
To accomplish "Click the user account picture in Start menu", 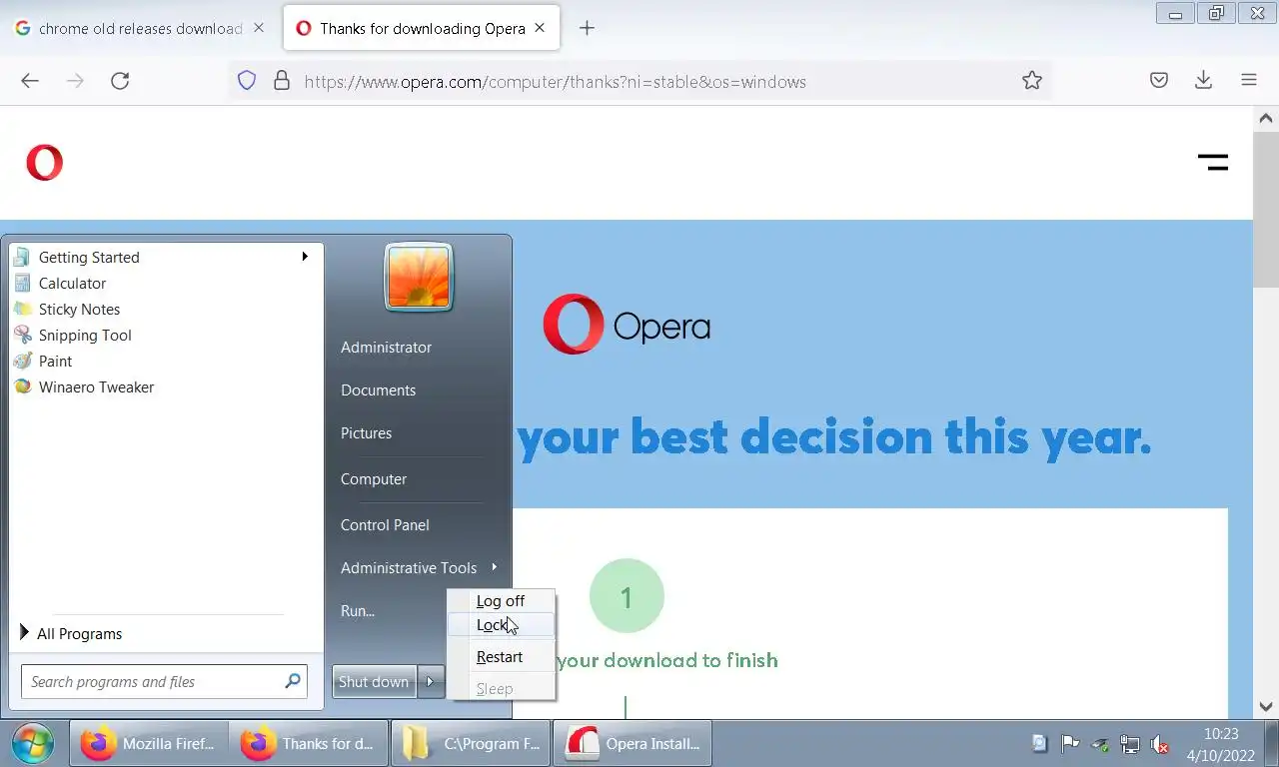I will pos(419,278).
